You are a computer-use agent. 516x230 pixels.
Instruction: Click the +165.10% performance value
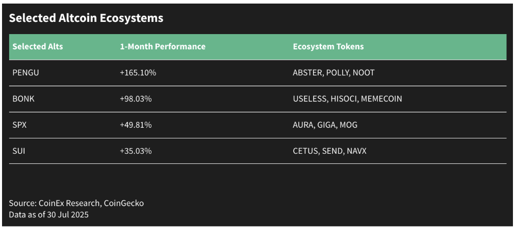click(138, 73)
